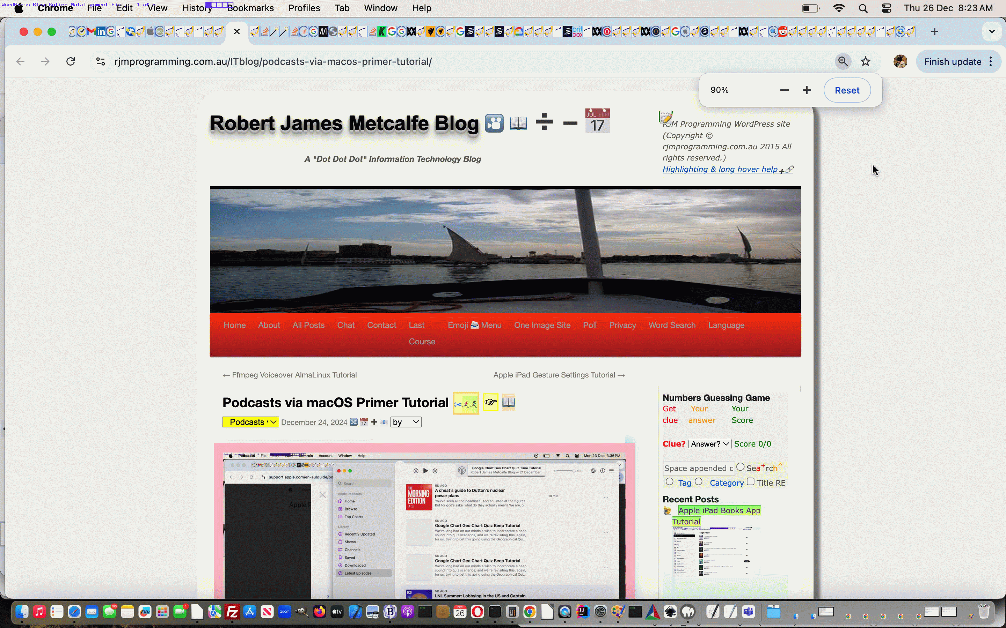The image size is (1006, 628).
Task: Open site information icon in address bar
Action: [101, 61]
